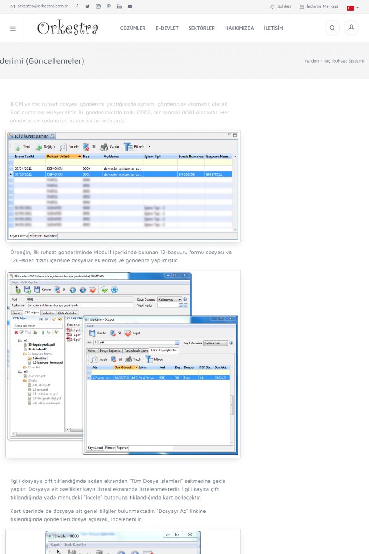Click the orkestra@orkestra.com.tr email link
Viewport: 369px width, 554px height.
pos(39,6)
